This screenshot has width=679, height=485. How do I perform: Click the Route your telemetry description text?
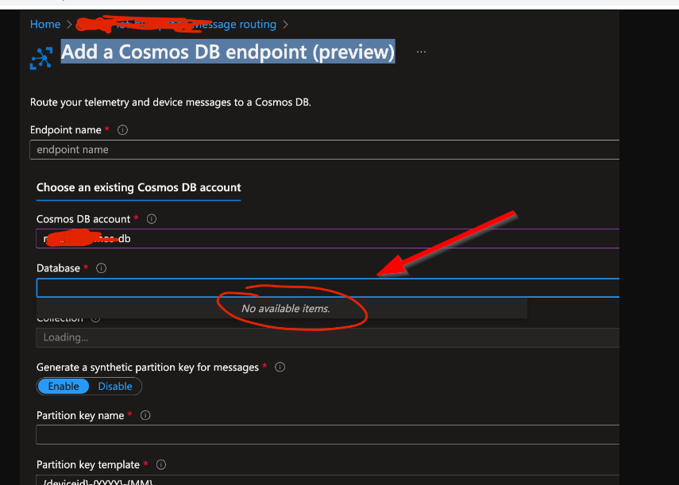(170, 102)
